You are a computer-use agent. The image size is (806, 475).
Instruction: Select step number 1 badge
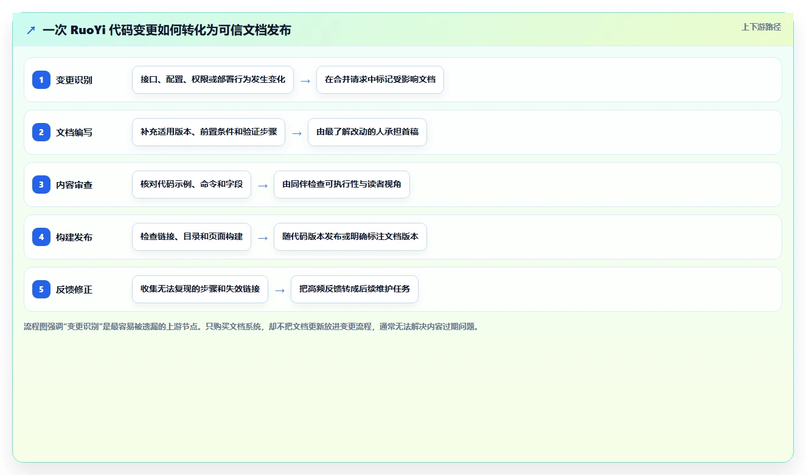[x=41, y=80]
